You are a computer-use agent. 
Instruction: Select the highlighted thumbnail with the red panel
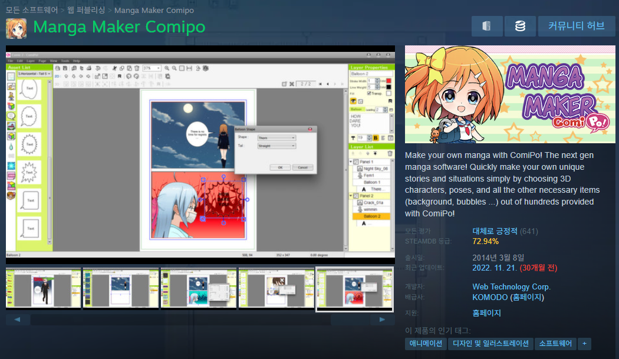coord(354,289)
